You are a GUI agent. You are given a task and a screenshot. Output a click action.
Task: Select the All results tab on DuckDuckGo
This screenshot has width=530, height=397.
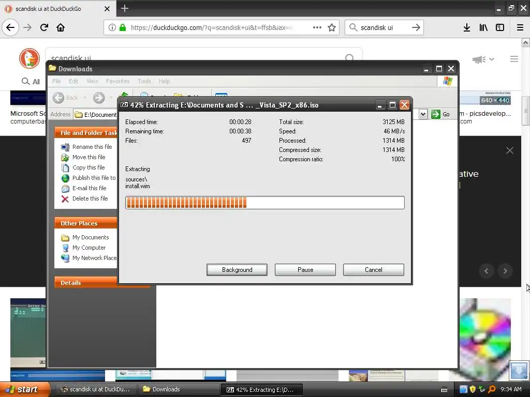click(31, 81)
